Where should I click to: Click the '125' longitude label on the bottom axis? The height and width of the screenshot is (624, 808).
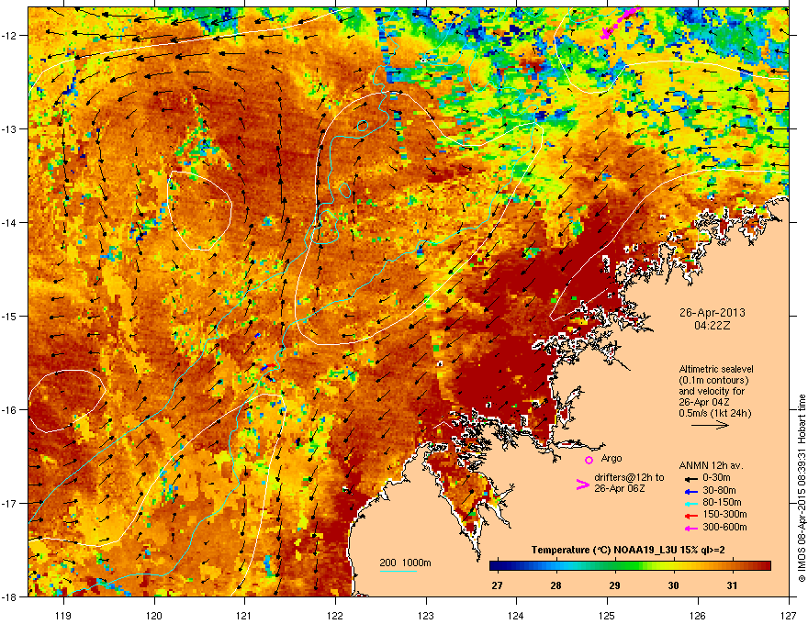click(607, 615)
